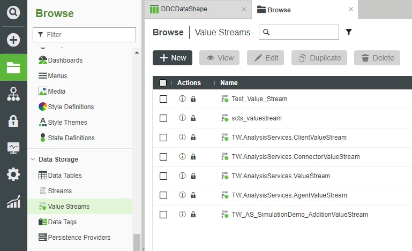
Task: Open the monitoring screen rail icon
Action: [x=13, y=148]
